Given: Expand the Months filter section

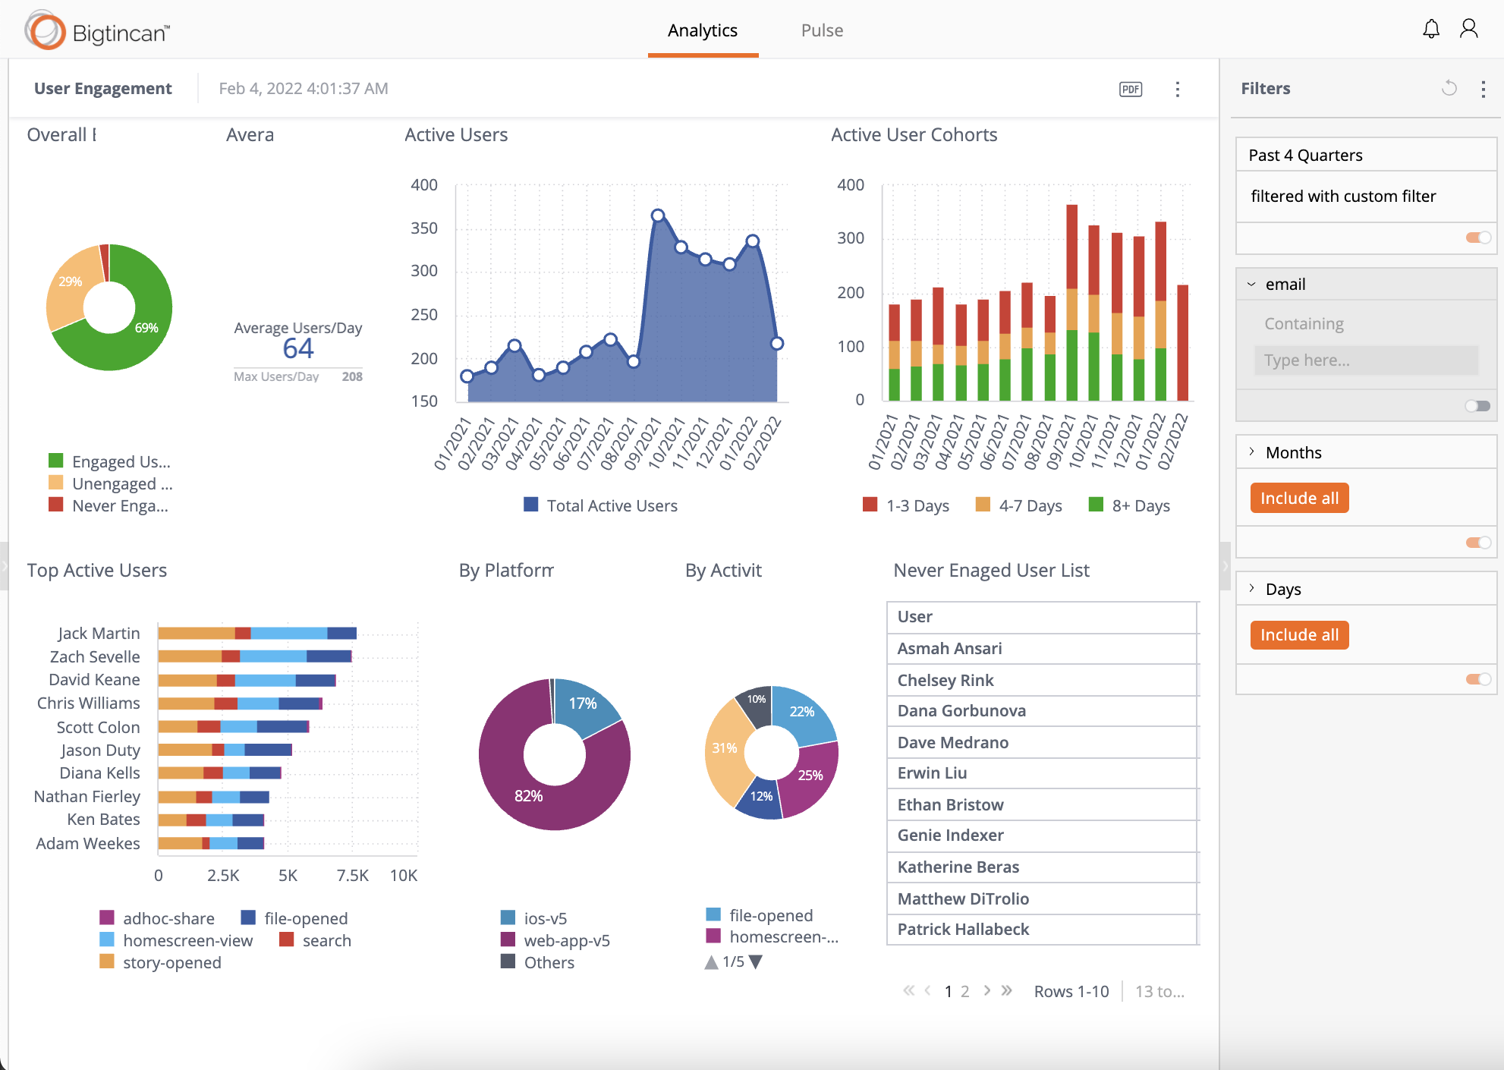Looking at the screenshot, I should [1251, 452].
